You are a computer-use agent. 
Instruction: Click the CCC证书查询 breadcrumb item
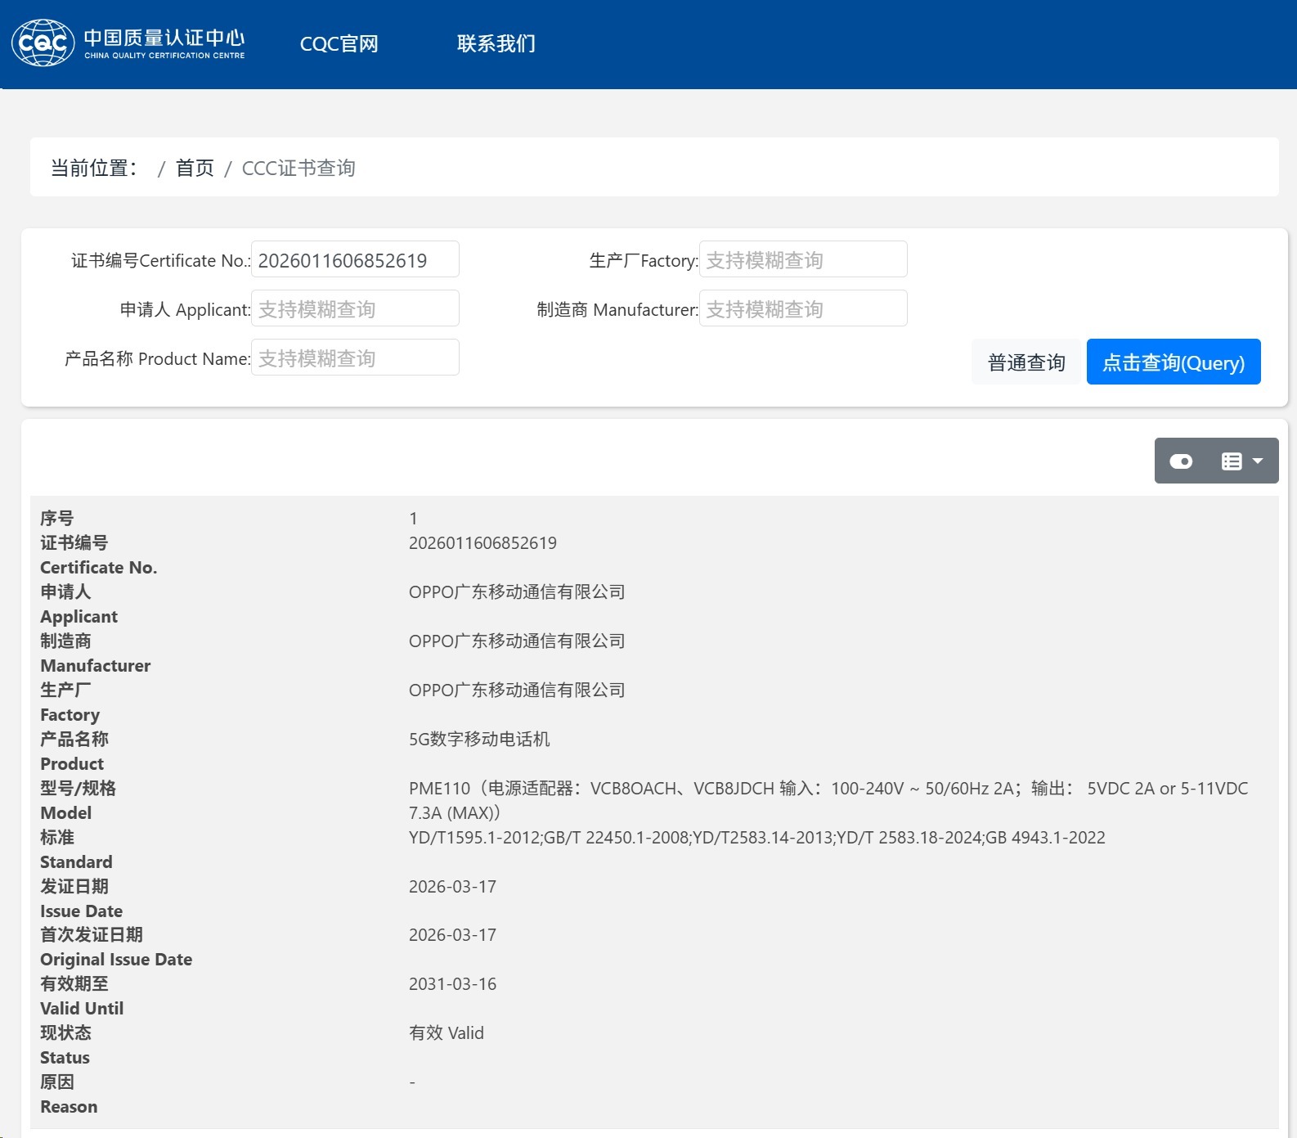[298, 169]
